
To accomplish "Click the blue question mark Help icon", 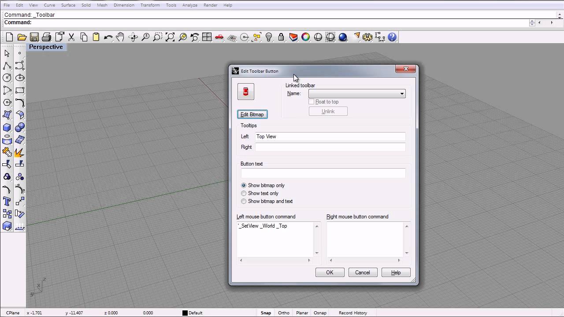I will click(392, 37).
